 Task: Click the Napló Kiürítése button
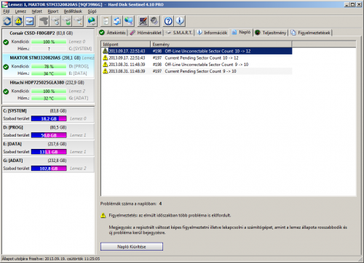[x=132, y=246]
